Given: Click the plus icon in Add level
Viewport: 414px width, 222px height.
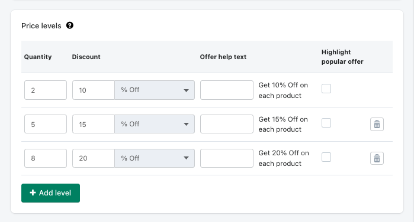Looking at the screenshot, I should (x=33, y=192).
